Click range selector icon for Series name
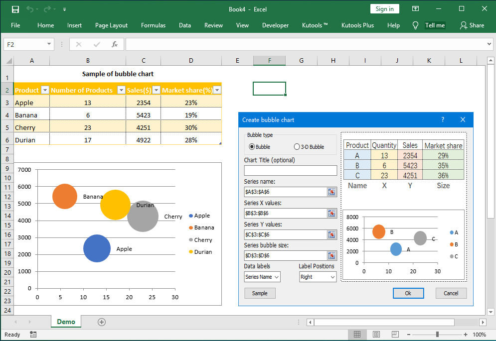The height and width of the screenshot is (341, 496). tap(331, 192)
